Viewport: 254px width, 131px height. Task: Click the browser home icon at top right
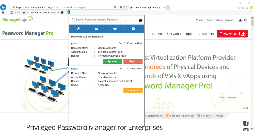click(238, 7)
